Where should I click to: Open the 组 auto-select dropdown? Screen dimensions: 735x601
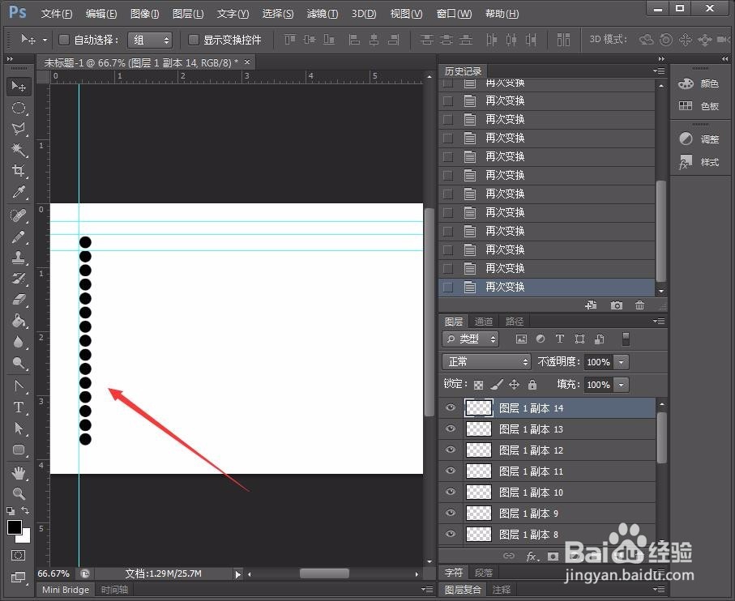(150, 40)
